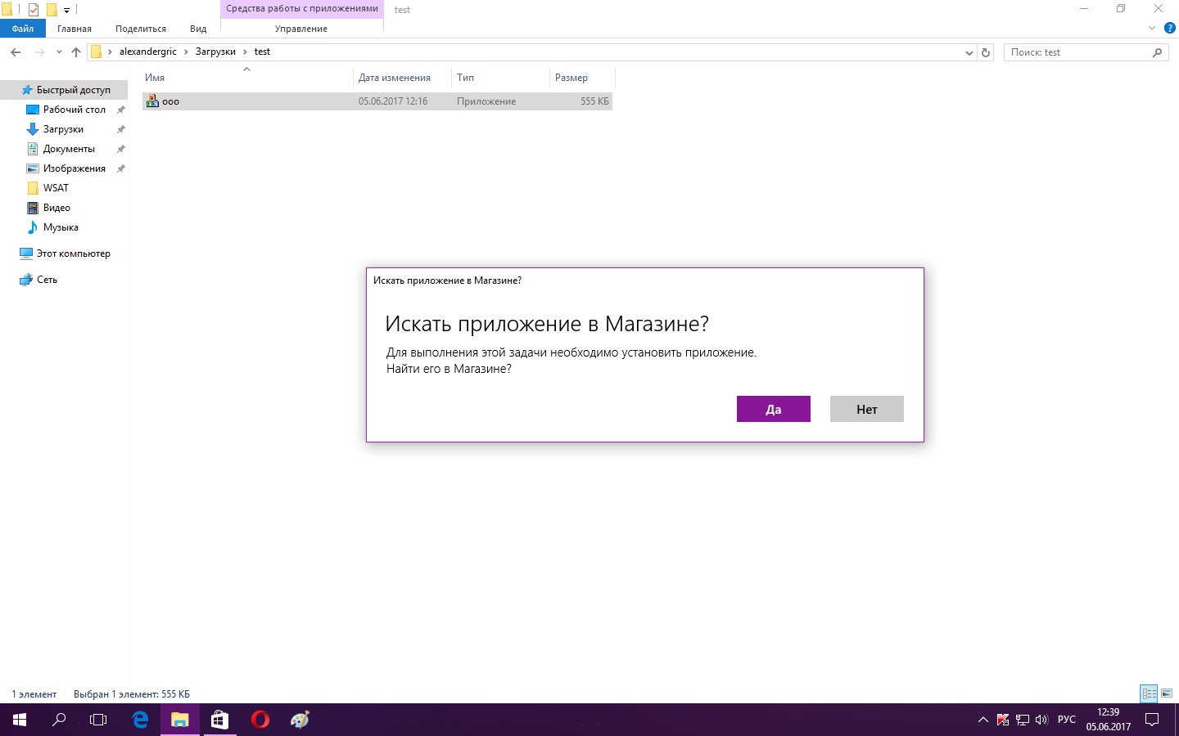Click the date 05.06.2017 12:16 cell

tap(393, 101)
